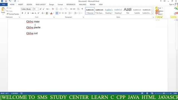Viewport: 178px width, 100px height.
Task: Undo the last action
Action: click(x=10, y=1)
